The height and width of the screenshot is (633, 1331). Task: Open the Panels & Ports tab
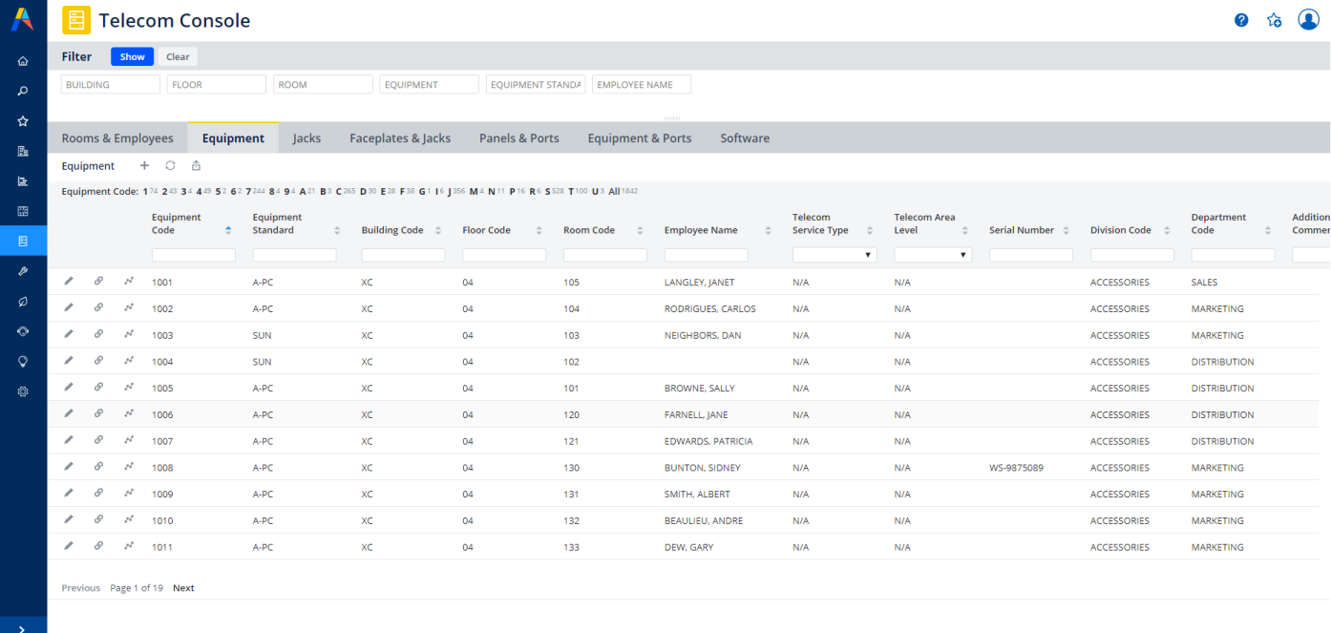518,138
